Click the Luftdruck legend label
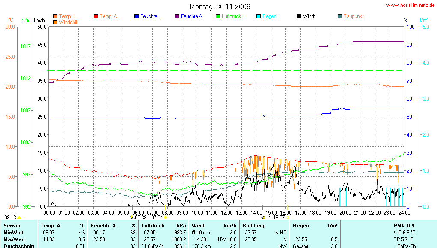Viewport: 437px width, 248px height. click(231, 16)
